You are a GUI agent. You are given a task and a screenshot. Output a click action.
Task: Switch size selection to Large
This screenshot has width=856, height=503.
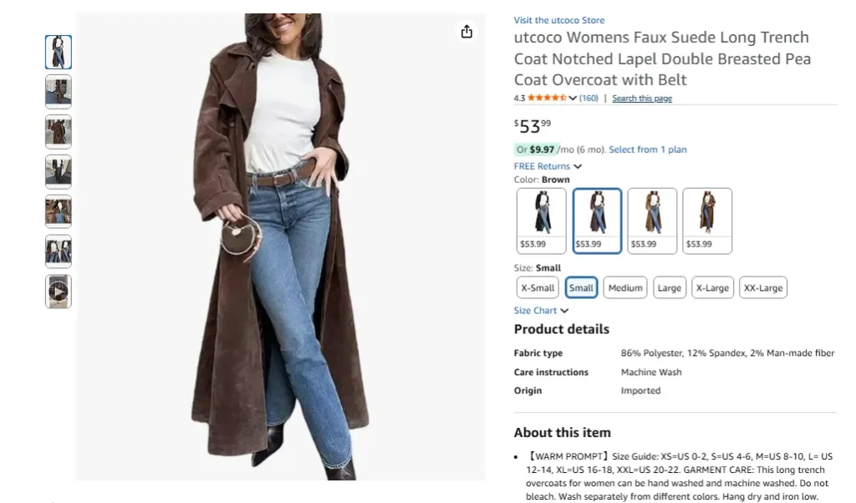[669, 287]
